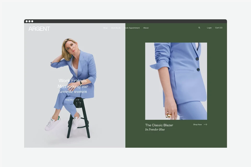Image resolution: width=251 pixels, height=167 pixels.
Task: Go to the About page
Action: [x=146, y=28]
